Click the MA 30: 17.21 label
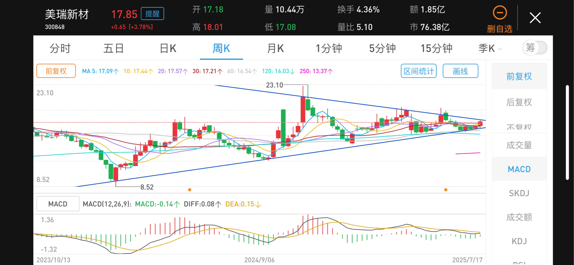 208,71
